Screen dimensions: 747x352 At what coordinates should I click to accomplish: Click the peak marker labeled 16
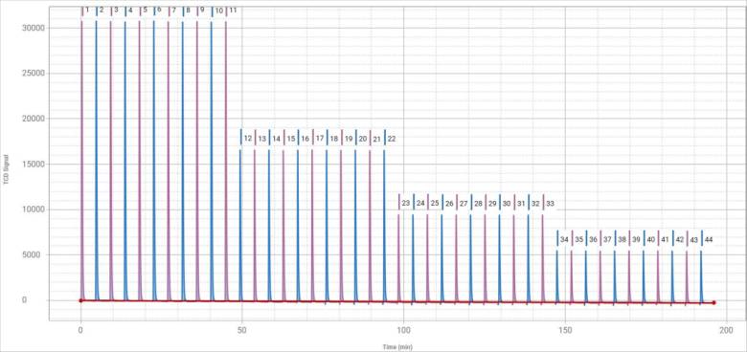[305, 139]
